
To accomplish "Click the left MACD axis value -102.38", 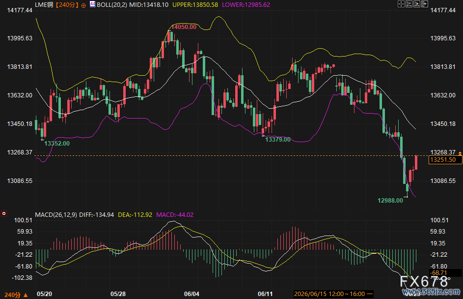I will 22,278.
